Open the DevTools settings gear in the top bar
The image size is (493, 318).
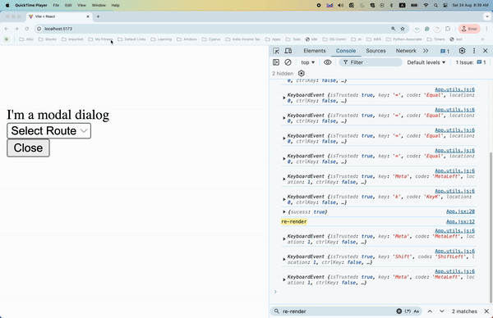[462, 51]
